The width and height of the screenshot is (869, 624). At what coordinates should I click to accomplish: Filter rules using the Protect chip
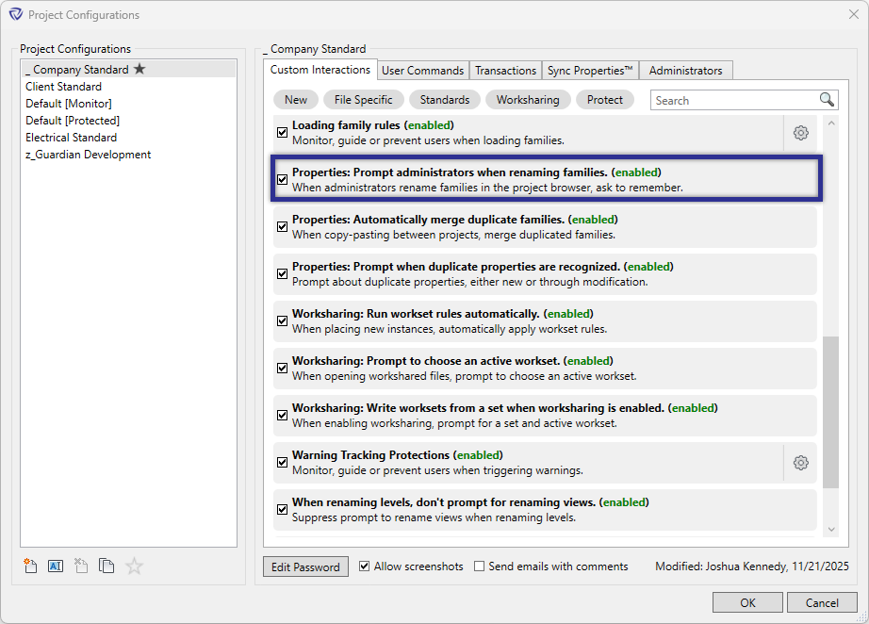tap(604, 99)
